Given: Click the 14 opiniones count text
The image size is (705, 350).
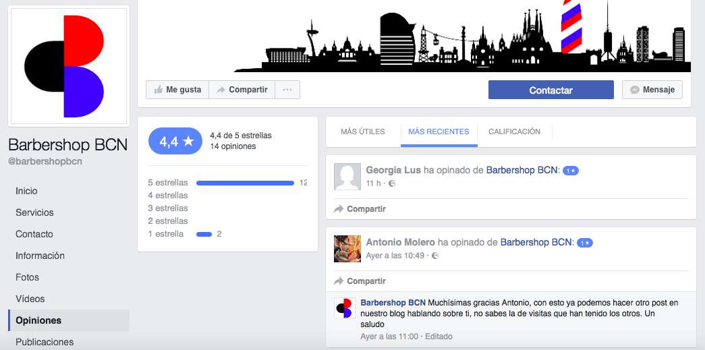Looking at the screenshot, I should pos(233,146).
